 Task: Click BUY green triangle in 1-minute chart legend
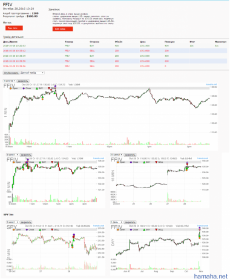point(37,88)
